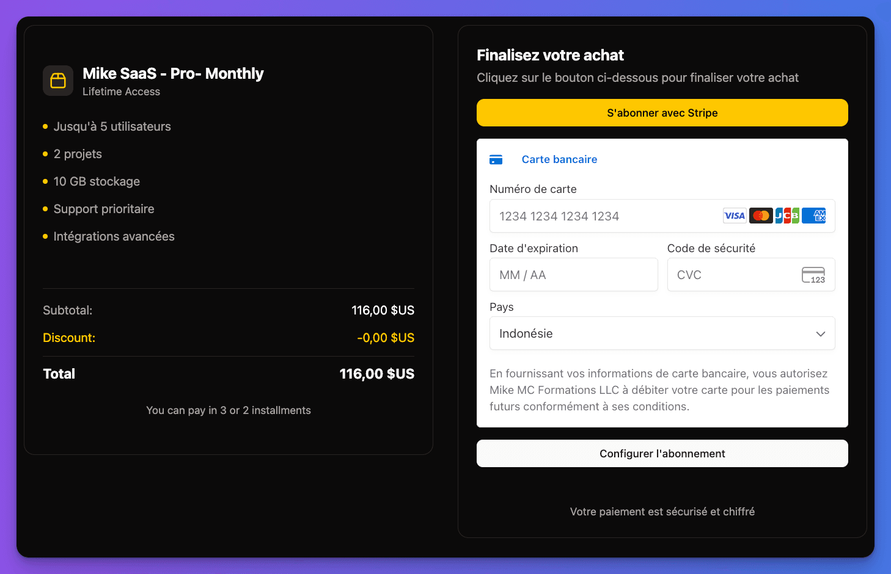The width and height of the screenshot is (891, 574).
Task: Click the installments payment notice text
Action: point(228,410)
